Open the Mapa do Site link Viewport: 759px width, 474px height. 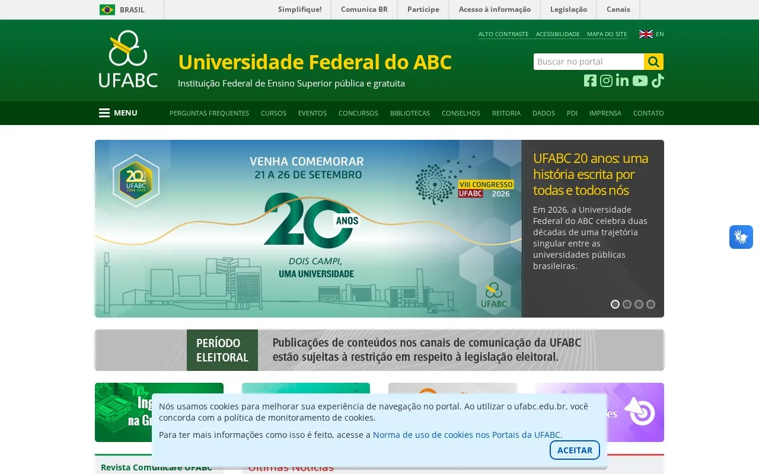[607, 34]
